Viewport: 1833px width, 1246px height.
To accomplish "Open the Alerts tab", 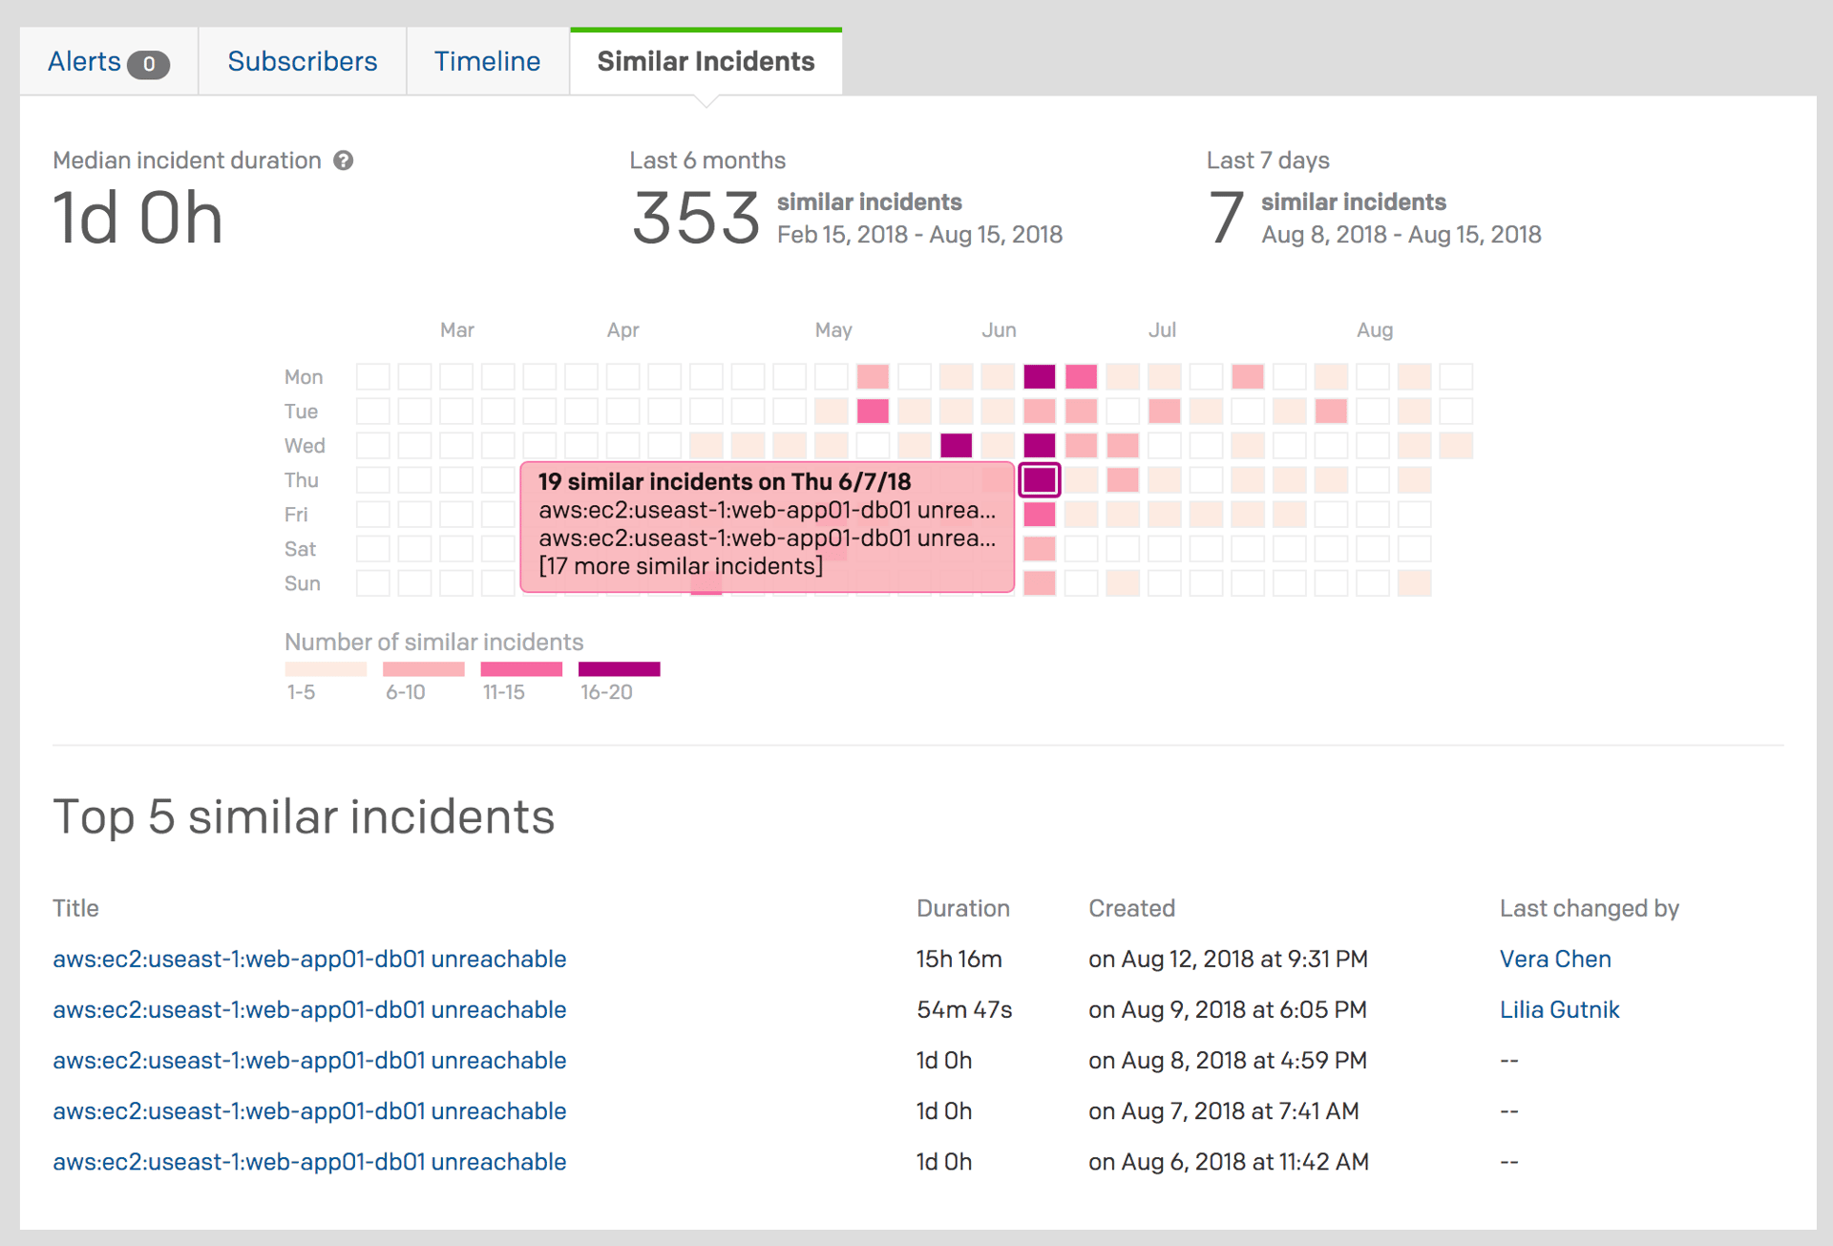I will pyautogui.click(x=86, y=62).
